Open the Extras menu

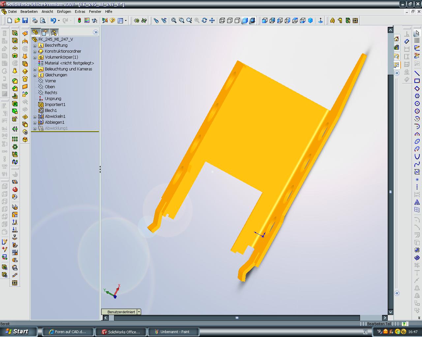[x=80, y=12]
